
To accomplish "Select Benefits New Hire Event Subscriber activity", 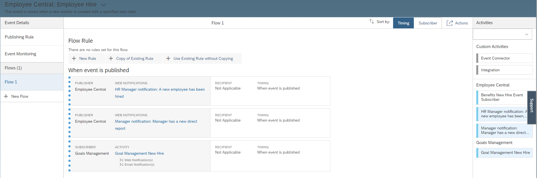I will (502, 97).
